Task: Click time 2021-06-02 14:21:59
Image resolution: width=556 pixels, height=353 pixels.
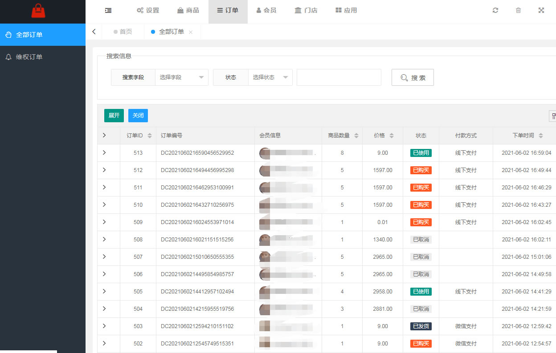Action: pyautogui.click(x=527, y=309)
